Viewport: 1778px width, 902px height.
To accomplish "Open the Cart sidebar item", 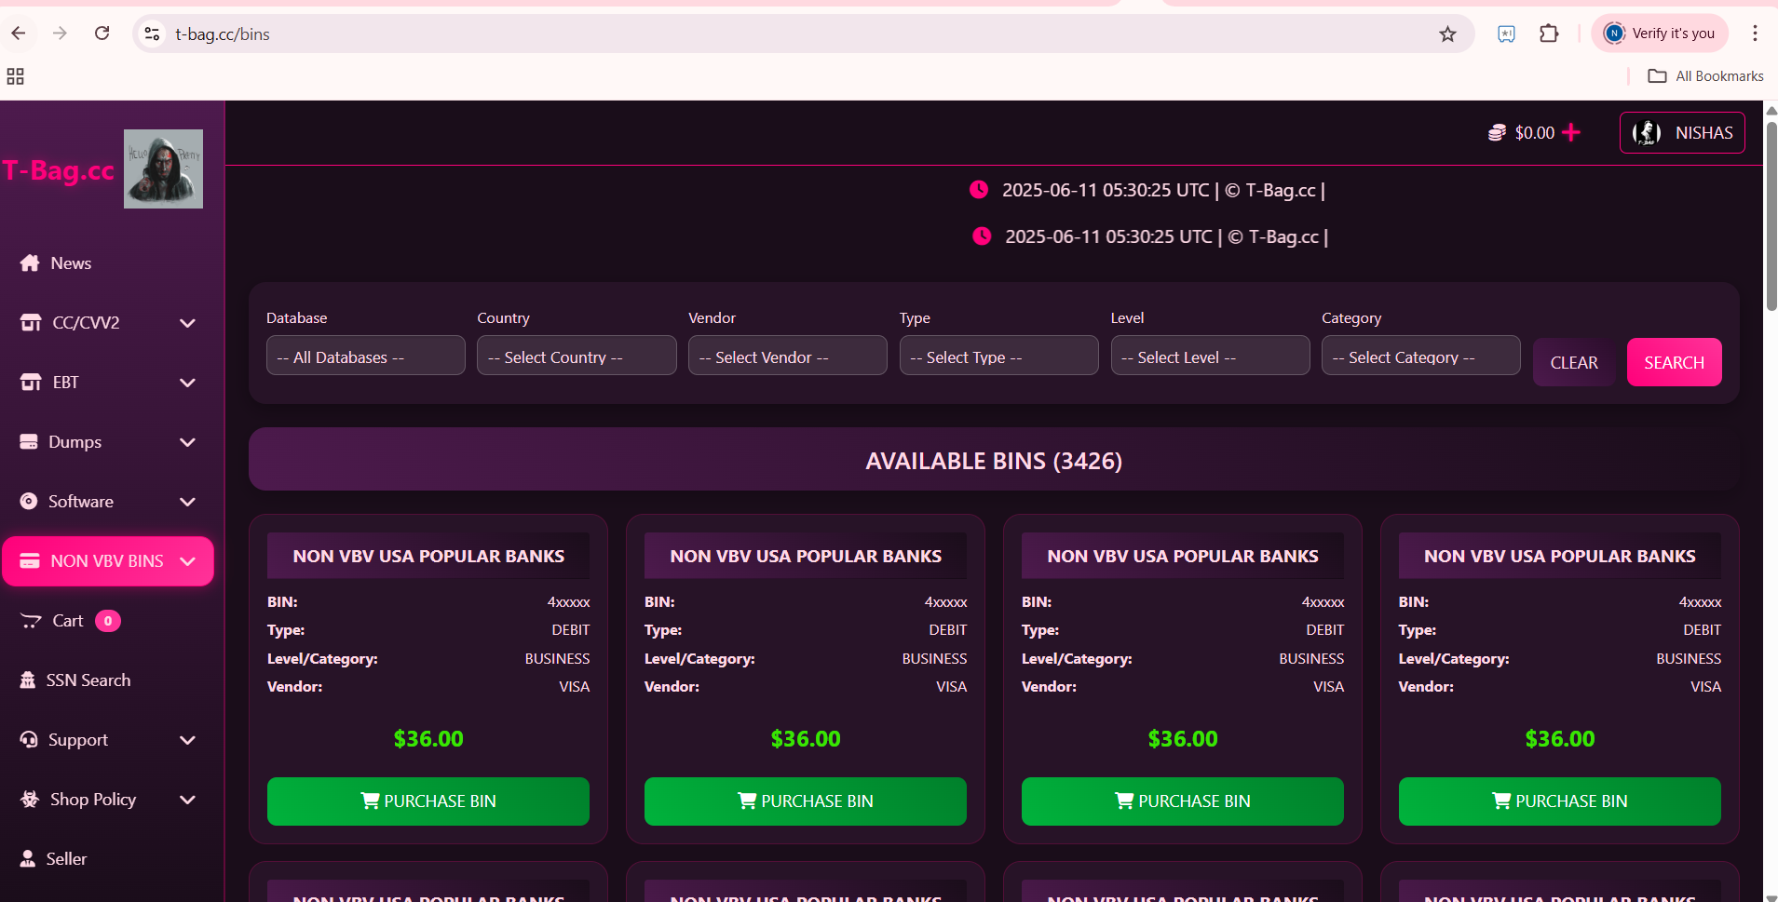I will point(68,621).
